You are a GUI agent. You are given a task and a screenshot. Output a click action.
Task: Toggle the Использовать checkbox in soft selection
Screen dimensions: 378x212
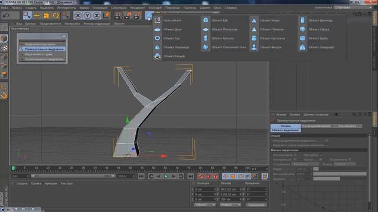click(x=295, y=155)
